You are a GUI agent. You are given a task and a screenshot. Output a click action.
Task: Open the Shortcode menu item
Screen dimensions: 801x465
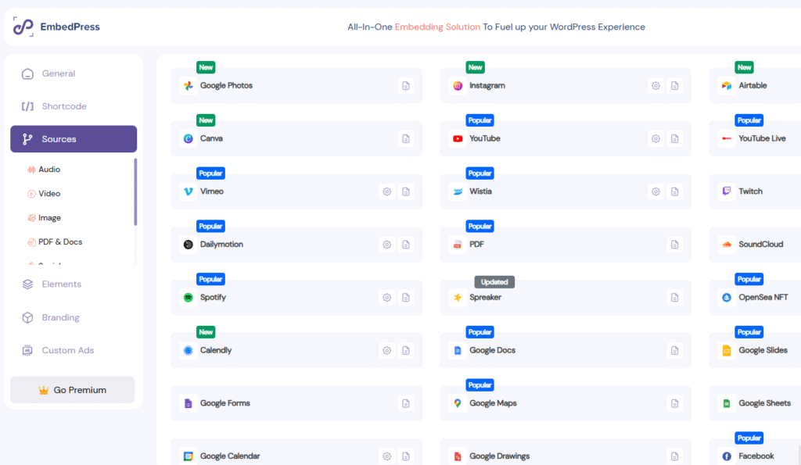pyautogui.click(x=74, y=106)
